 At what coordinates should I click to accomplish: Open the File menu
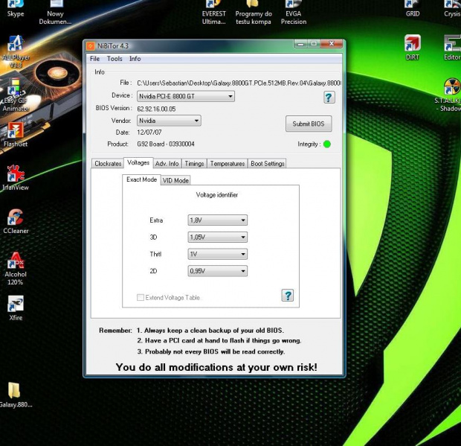[94, 59]
